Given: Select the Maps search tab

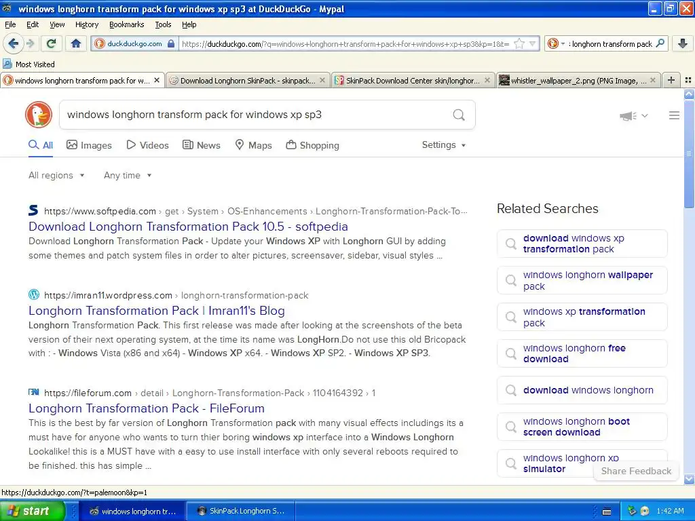Looking at the screenshot, I should 253,145.
